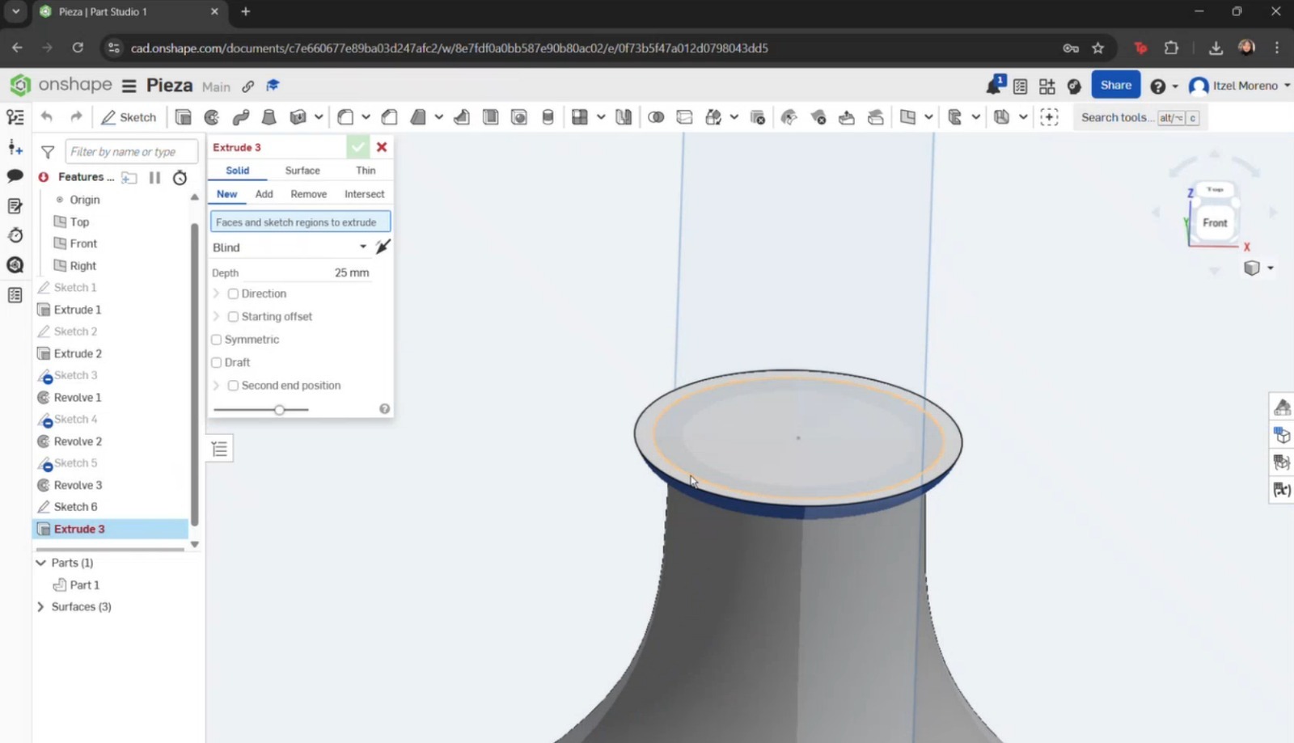Select the Hole tool
Screen dimensions: 1294x743
[518, 116]
